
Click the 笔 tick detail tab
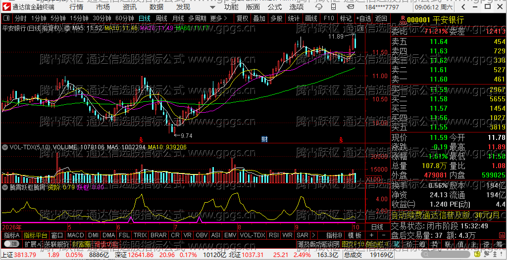(396, 244)
